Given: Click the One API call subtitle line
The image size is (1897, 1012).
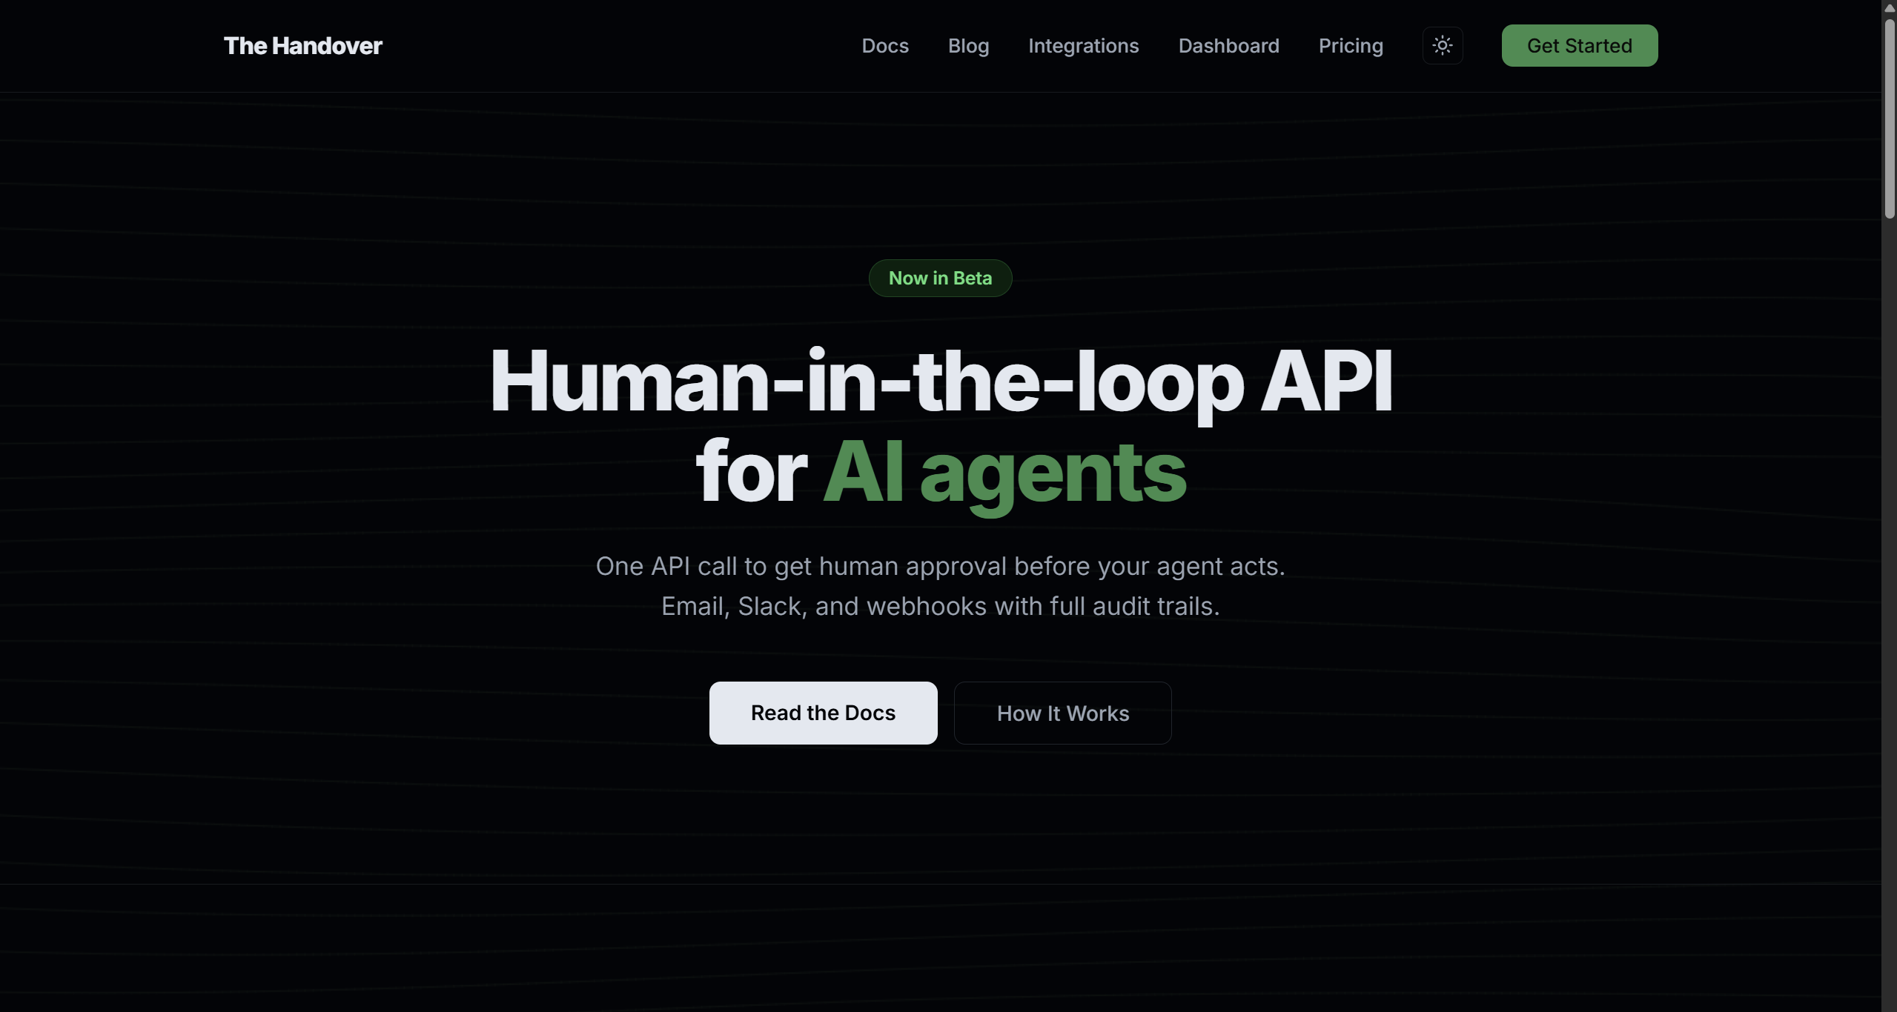Looking at the screenshot, I should coord(940,566).
